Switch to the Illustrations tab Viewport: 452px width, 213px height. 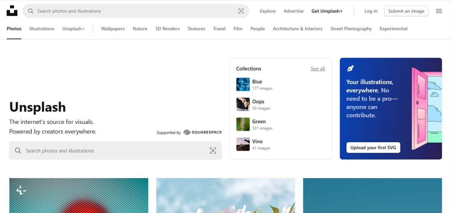click(42, 29)
